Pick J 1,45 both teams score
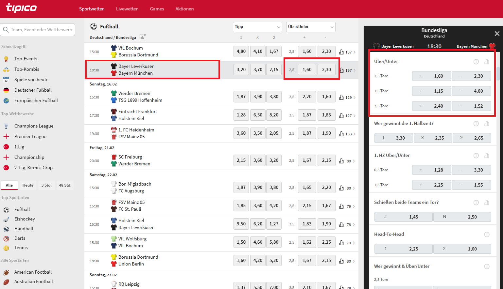The width and height of the screenshot is (503, 289). tap(404, 217)
